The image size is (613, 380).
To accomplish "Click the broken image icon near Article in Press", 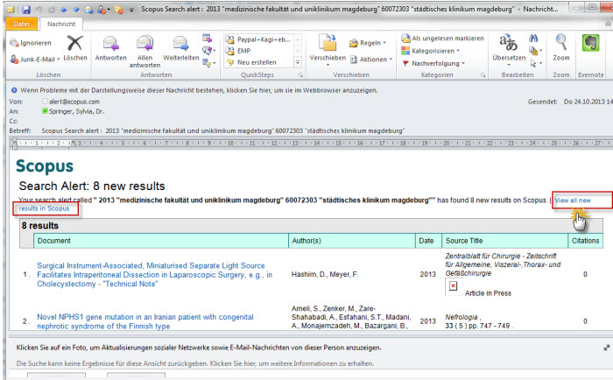I will 453,286.
